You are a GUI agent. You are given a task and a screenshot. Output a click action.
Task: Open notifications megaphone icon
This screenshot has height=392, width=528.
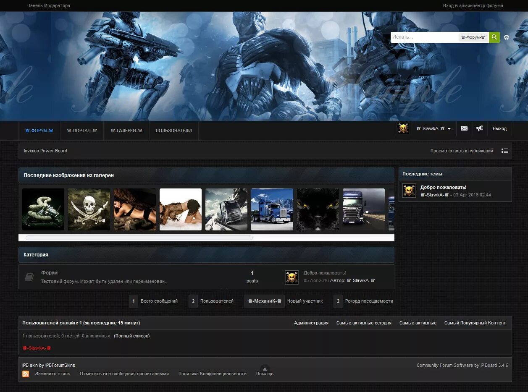pos(480,129)
